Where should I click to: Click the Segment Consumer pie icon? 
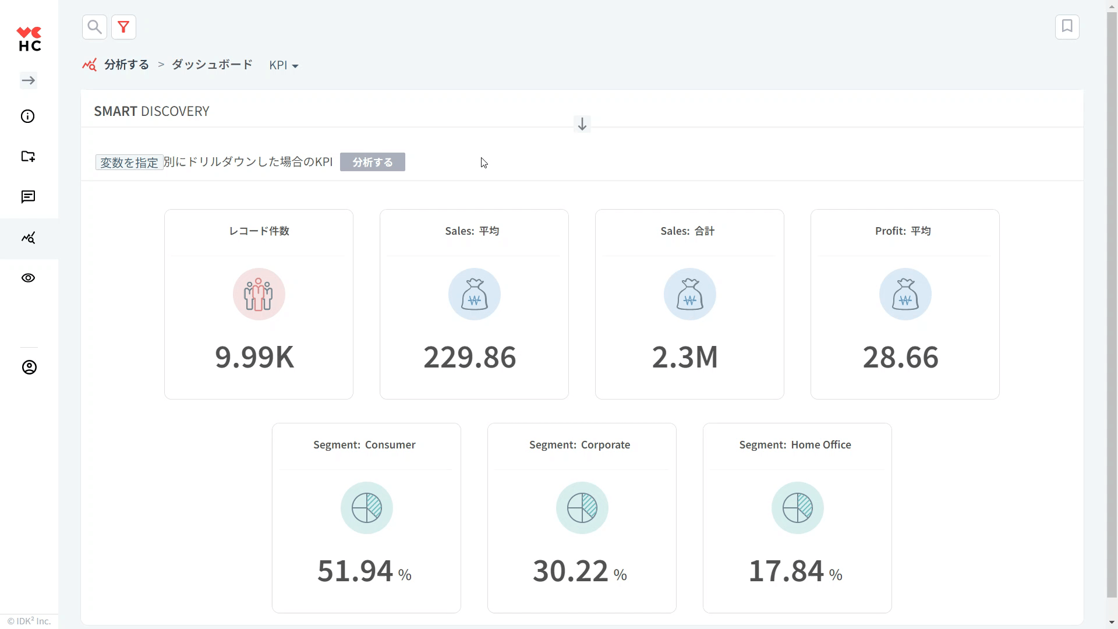tap(366, 508)
